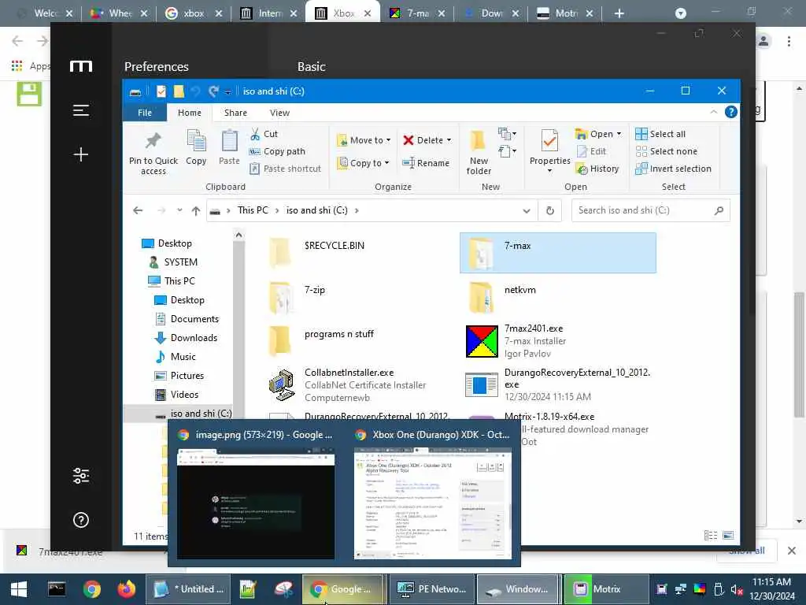This screenshot has width=806, height=605.
Task: Click the Copy button in the ribbon
Action: 196,148
